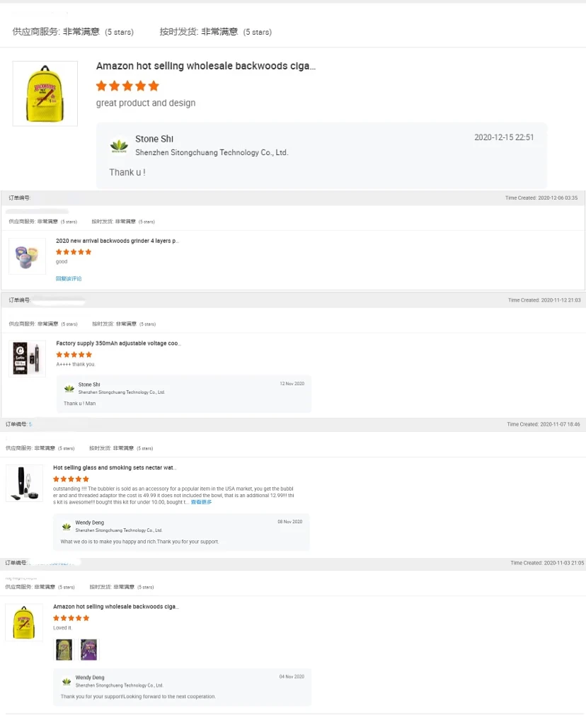Click the 回复该评论 reply link

tap(69, 278)
